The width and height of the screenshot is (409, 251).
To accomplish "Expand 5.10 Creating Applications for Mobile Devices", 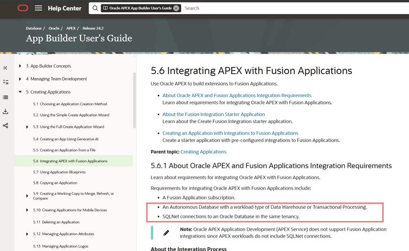I will pyautogui.click(x=27, y=210).
